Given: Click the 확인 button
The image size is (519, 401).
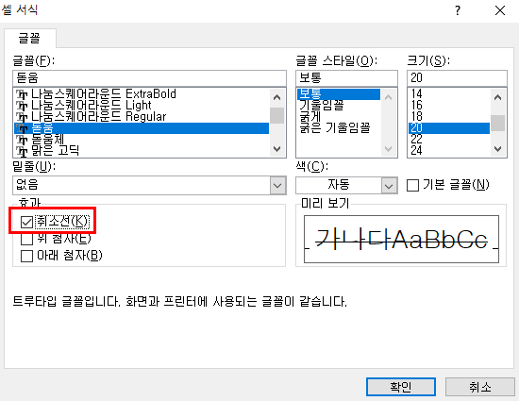Looking at the screenshot, I should (x=401, y=387).
